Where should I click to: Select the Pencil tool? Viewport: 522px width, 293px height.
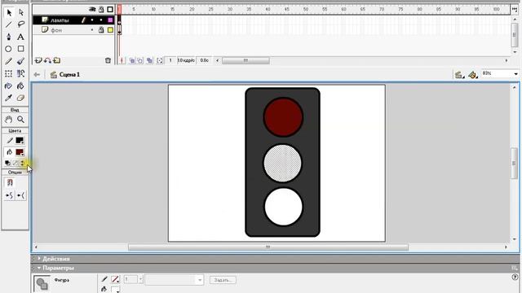(x=9, y=61)
